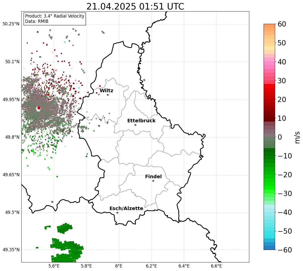Click the cross marker below Esch/Alzette
The height and width of the screenshot is (271, 303).
[117, 213]
